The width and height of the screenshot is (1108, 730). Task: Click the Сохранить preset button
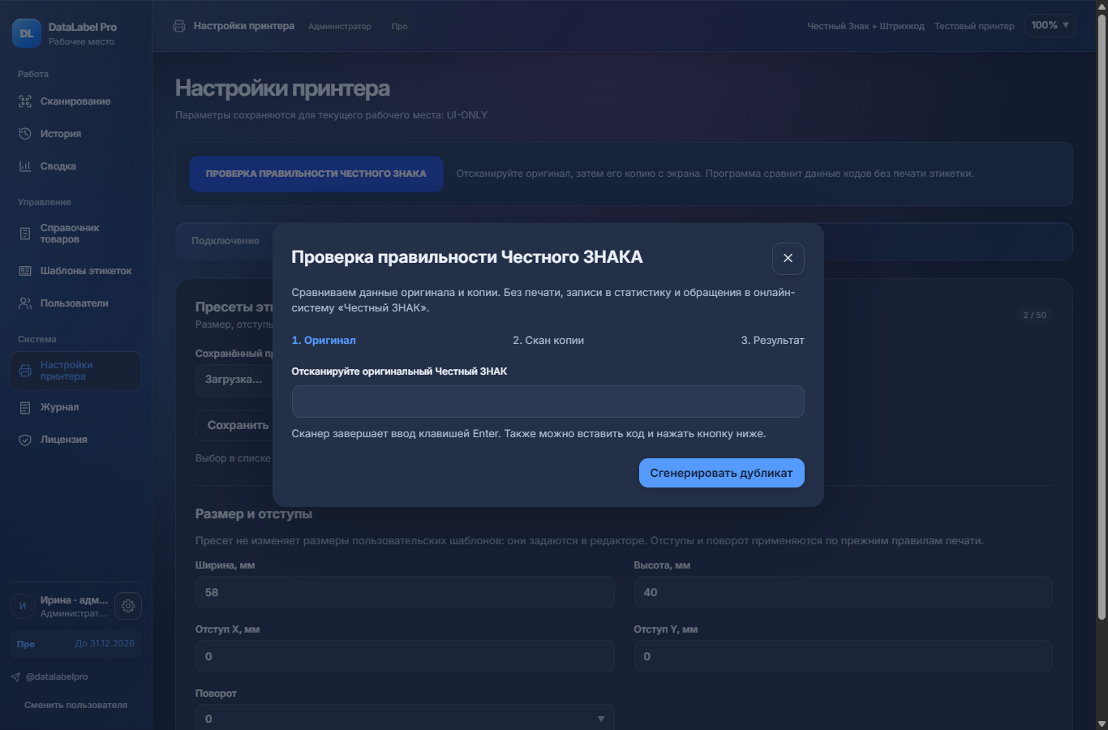click(x=235, y=425)
